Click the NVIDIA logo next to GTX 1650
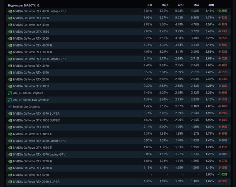 click(10, 31)
